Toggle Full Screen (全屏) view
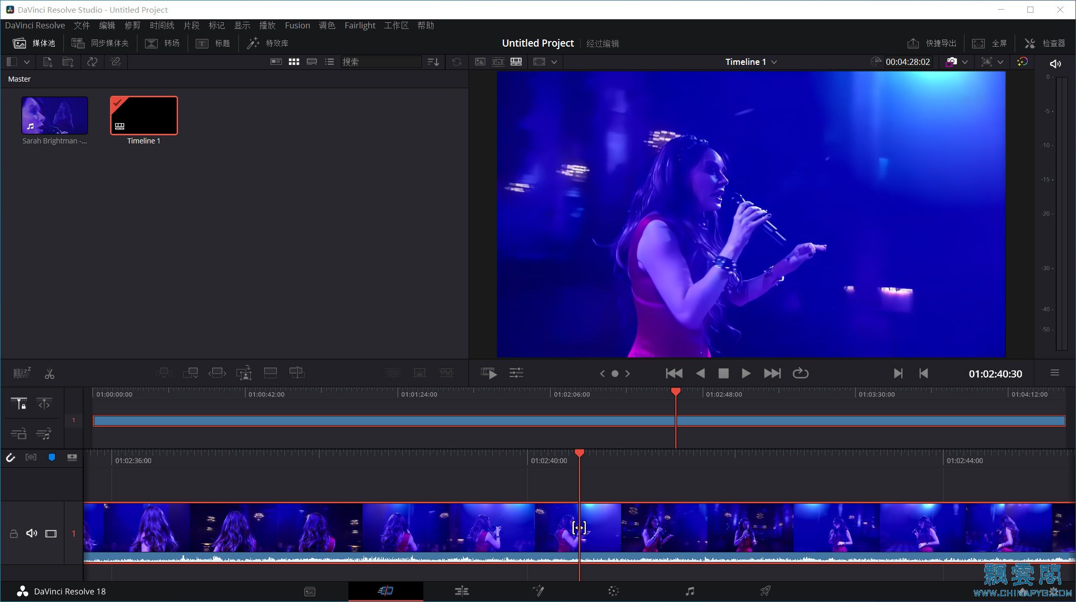This screenshot has width=1076, height=602. (989, 43)
